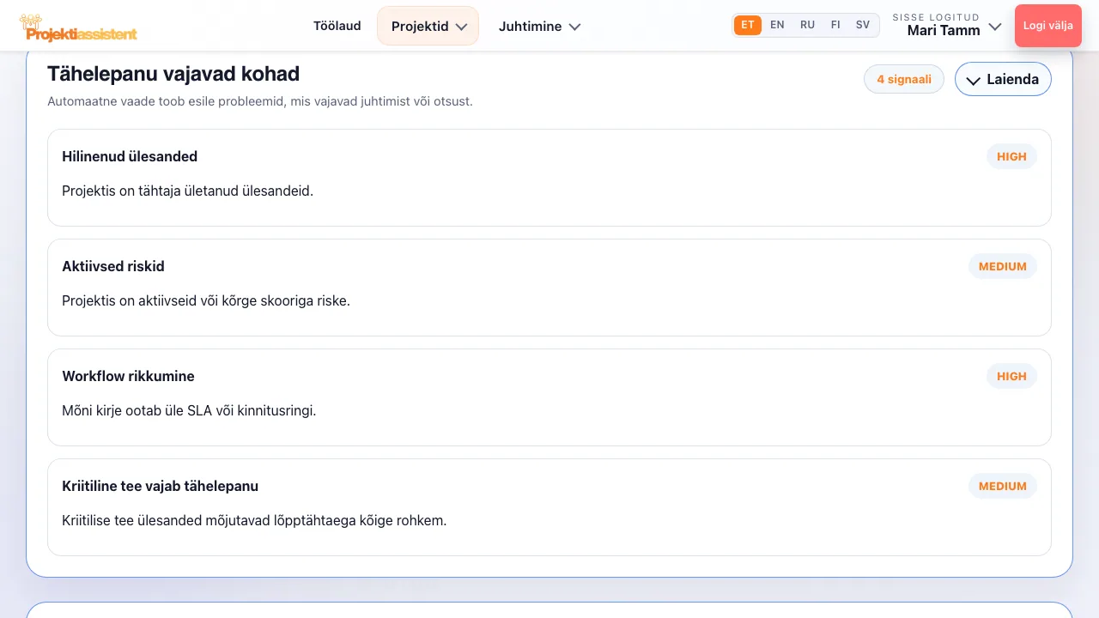This screenshot has width=1099, height=618.
Task: Click the text about kõrge skooriga riske
Action: 206,300
